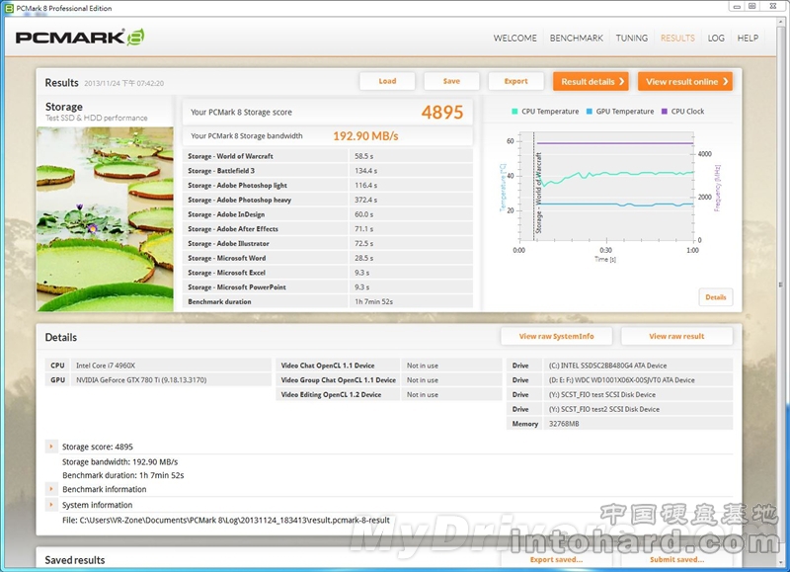790x572 pixels.
Task: Click the water lily Storage thumbnail
Action: tap(105, 218)
